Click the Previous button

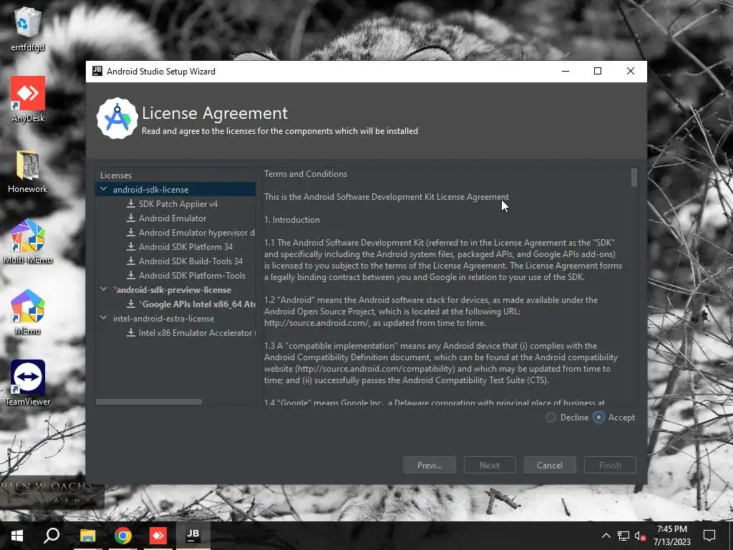(x=429, y=465)
